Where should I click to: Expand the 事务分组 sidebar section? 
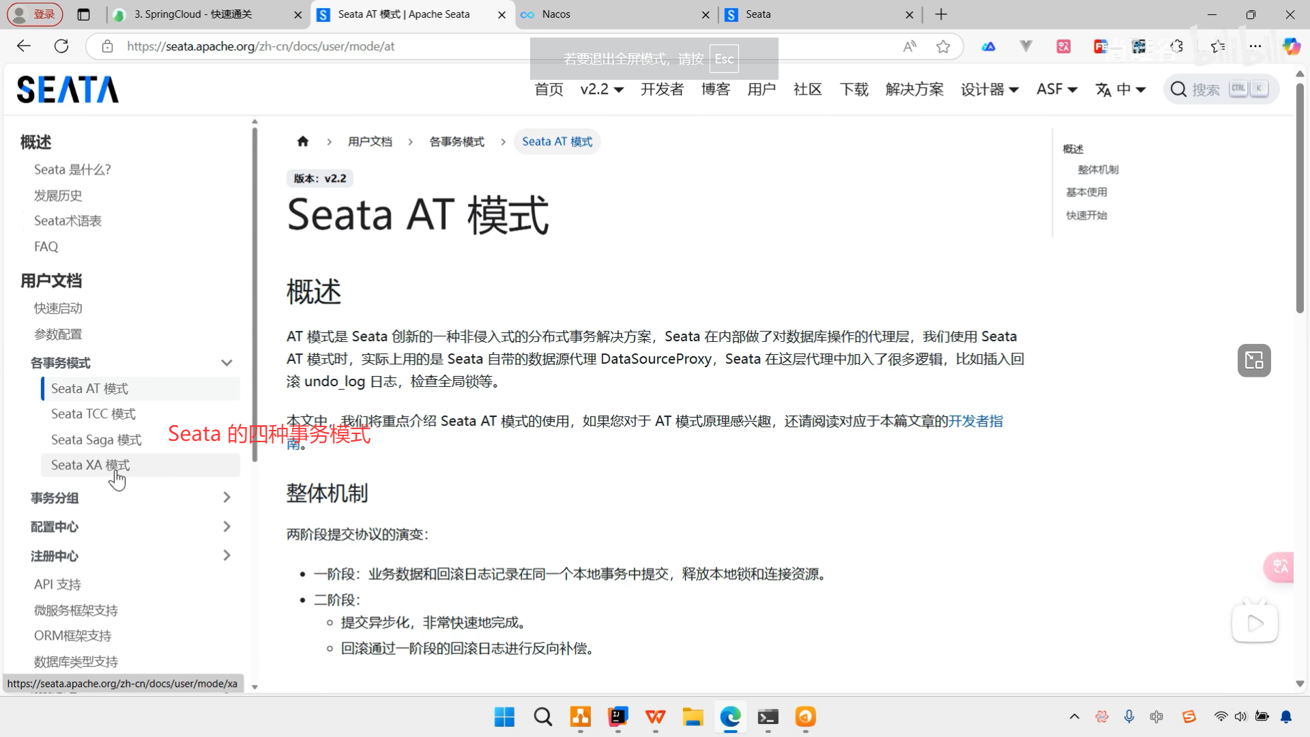[x=227, y=497]
